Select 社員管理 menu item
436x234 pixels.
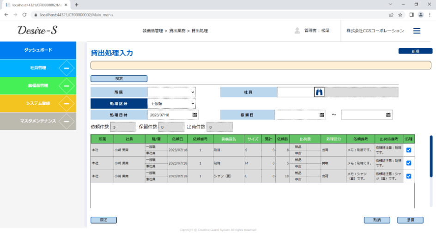click(38, 68)
